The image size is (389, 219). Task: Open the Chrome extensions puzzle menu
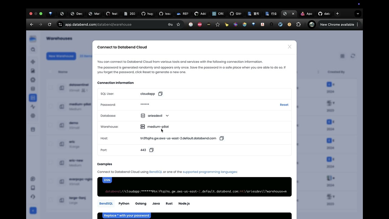tap(298, 24)
